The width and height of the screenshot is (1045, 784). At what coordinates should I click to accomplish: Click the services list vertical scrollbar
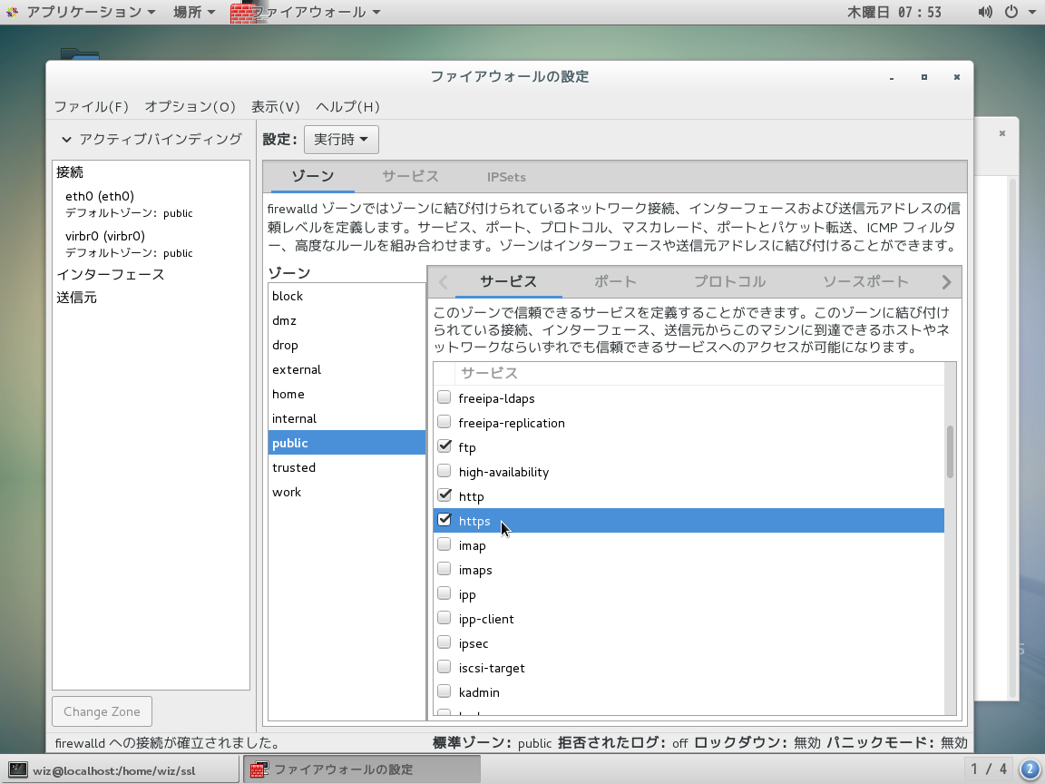950,452
